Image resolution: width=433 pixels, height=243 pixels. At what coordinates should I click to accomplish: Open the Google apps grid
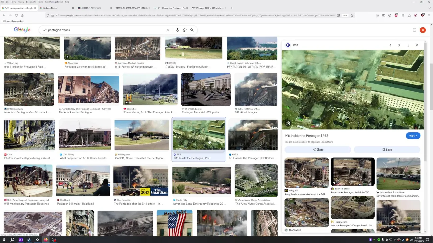[x=414, y=30]
